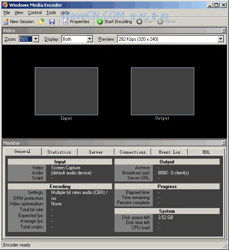Open Properties from the toolbar
This screenshot has width=229, height=250.
coord(76,22)
